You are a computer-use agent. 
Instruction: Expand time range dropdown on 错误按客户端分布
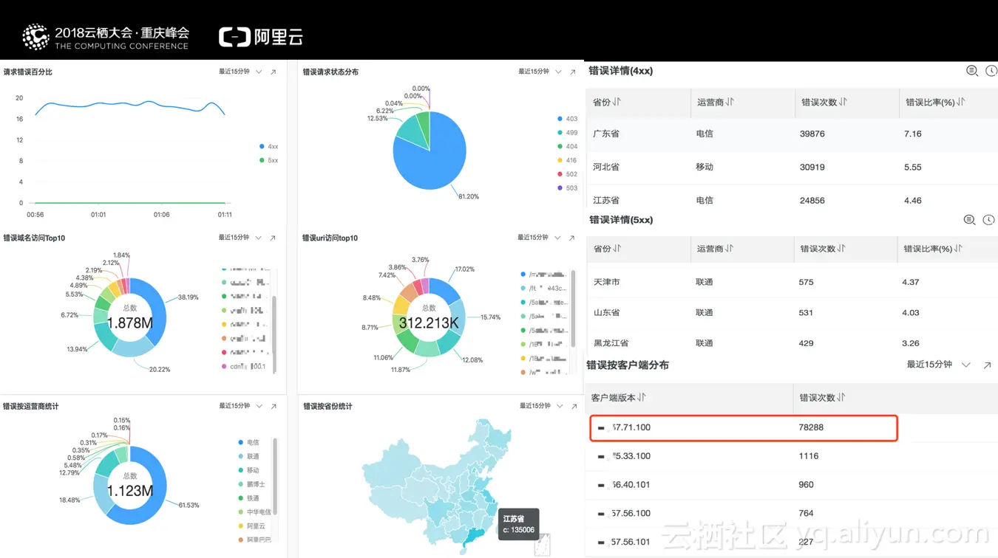tap(965, 365)
